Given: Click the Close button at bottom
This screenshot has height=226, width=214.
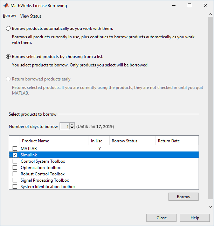Looking at the screenshot, I should point(161,218).
